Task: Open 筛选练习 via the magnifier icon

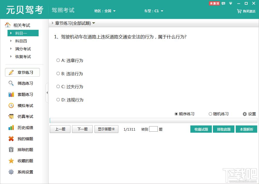Action: [x=11, y=83]
